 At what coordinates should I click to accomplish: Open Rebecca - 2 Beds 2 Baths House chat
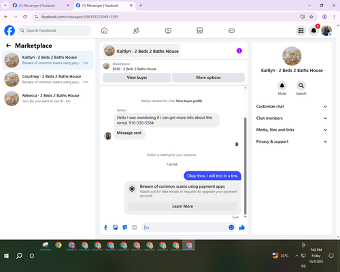click(x=48, y=99)
